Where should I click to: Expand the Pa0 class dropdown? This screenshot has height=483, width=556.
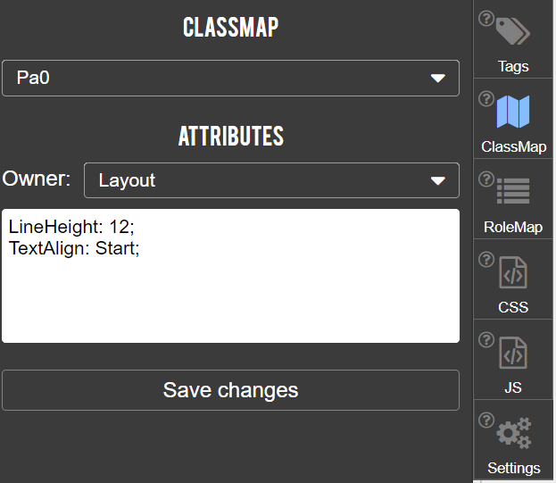pos(230,79)
